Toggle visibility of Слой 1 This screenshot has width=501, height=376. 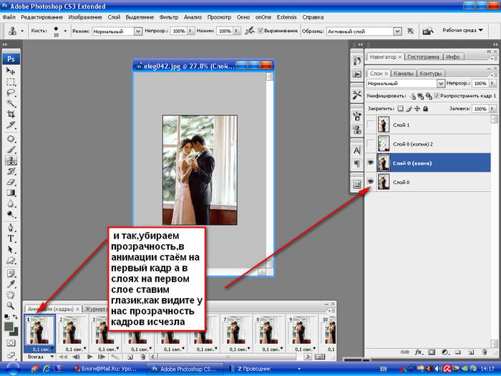[370, 125]
